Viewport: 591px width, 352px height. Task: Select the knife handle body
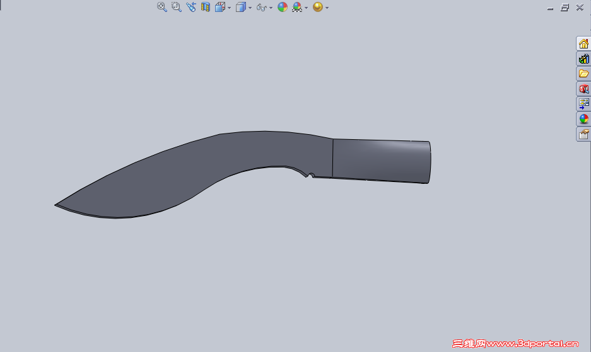[381, 161]
